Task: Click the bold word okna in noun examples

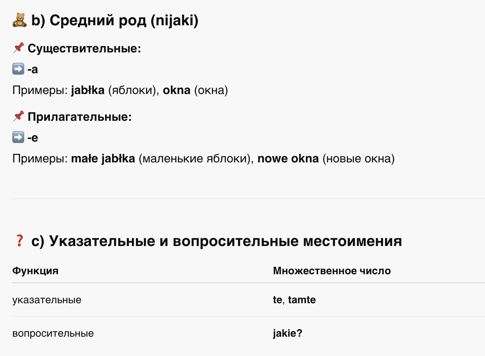Action: 177,90
